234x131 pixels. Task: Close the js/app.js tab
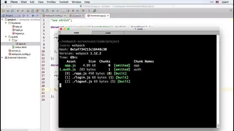coord(83,16)
